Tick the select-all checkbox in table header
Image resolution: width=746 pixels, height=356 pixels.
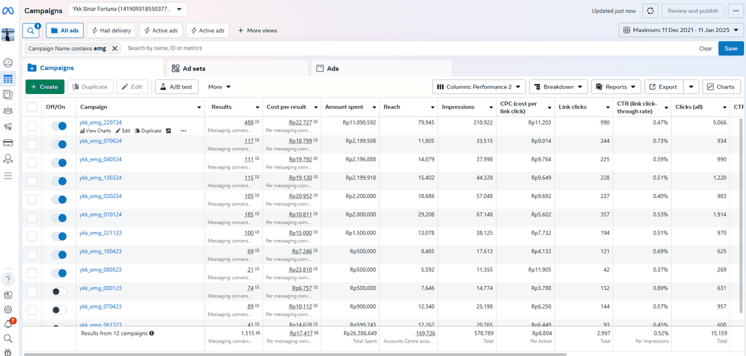pyautogui.click(x=32, y=107)
